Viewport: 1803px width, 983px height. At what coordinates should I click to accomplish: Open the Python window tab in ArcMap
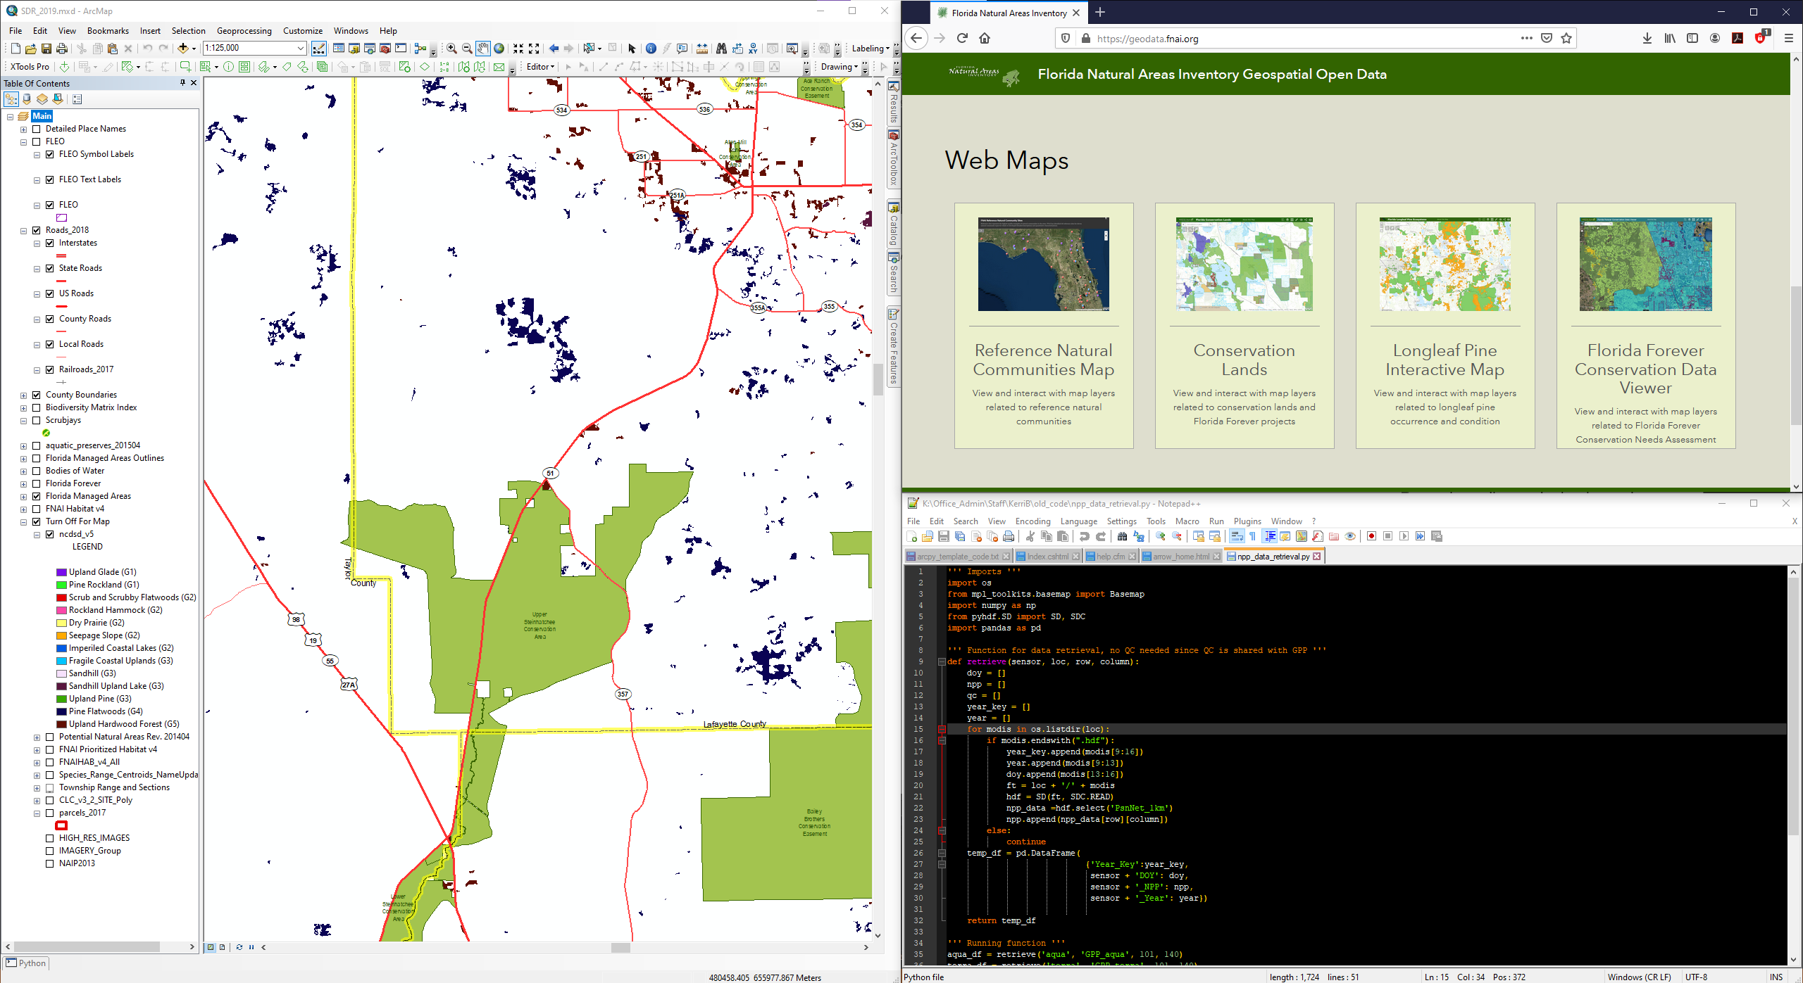pyautogui.click(x=27, y=963)
